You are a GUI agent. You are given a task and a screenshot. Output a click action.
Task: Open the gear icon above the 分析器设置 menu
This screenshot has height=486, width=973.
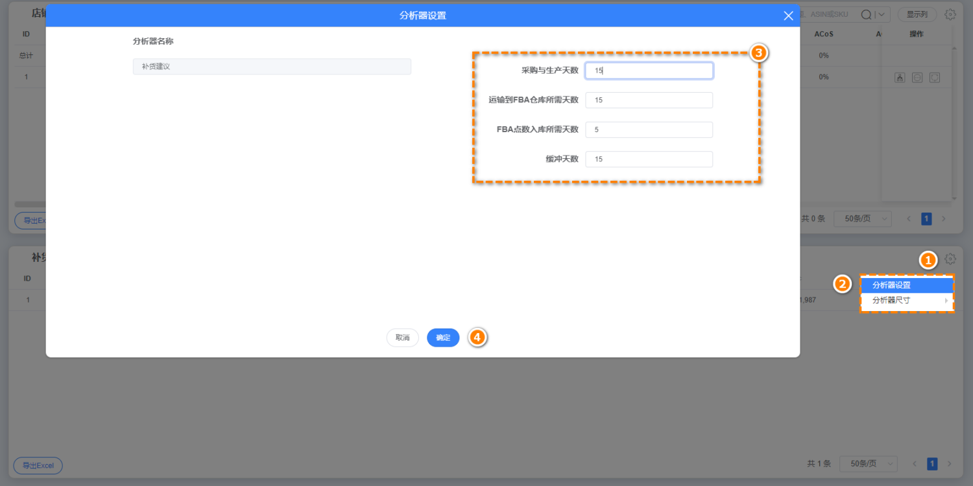tap(950, 259)
